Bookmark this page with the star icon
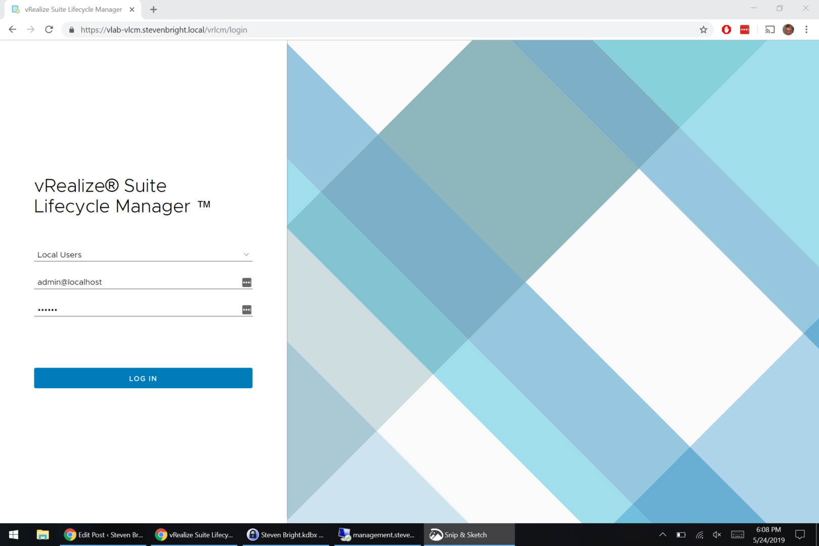This screenshot has width=819, height=546. tap(703, 30)
